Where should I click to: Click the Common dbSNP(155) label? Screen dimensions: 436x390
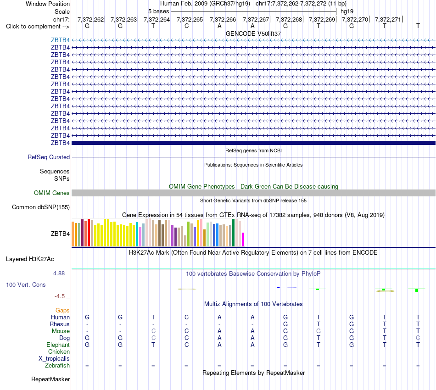pos(40,207)
